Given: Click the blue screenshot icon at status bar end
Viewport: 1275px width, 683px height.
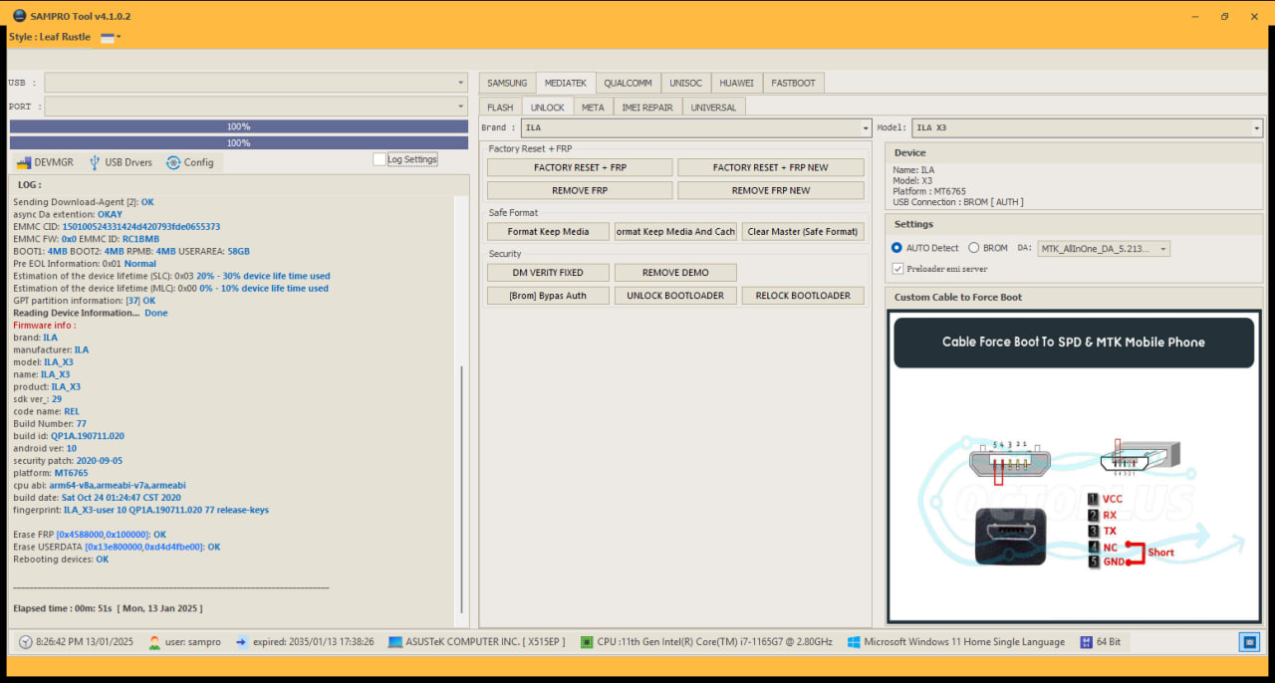Looking at the screenshot, I should [x=1249, y=642].
